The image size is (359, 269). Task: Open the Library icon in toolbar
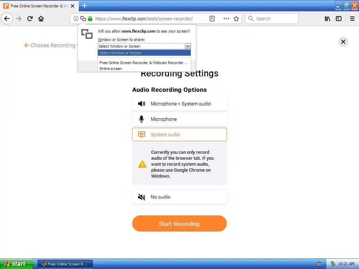[x=327, y=19]
